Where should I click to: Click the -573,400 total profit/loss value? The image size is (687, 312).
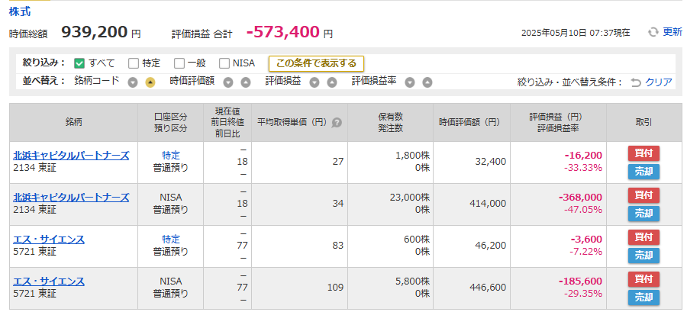pyautogui.click(x=282, y=32)
